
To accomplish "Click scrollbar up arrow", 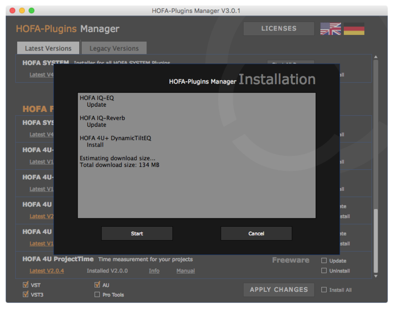I will pyautogui.click(x=376, y=57).
